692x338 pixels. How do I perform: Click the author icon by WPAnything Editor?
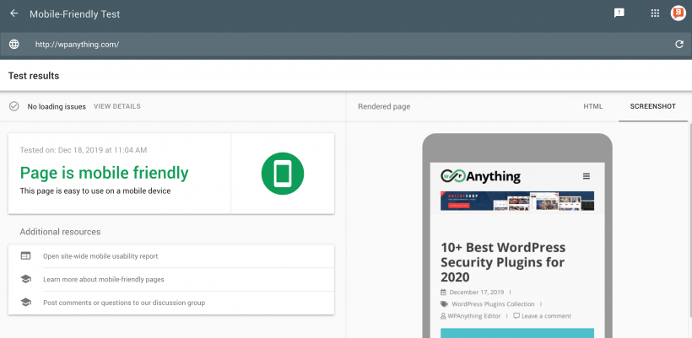coord(443,316)
